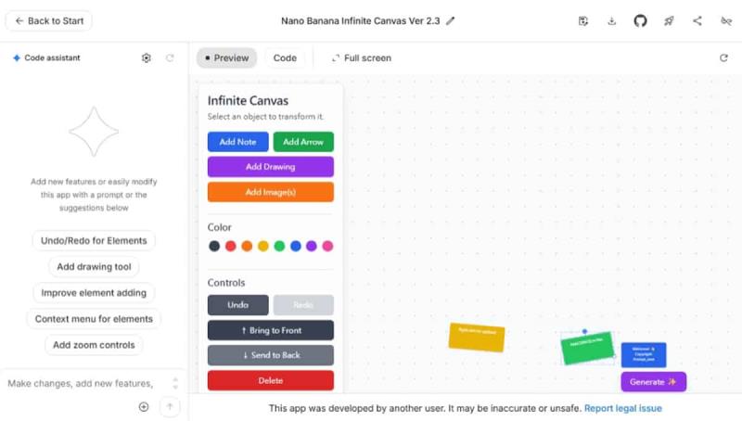This screenshot has width=742, height=421.
Task: Click the download app icon
Action: click(611, 20)
